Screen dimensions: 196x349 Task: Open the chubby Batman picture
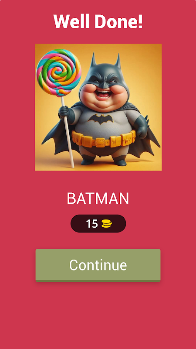tap(98, 107)
